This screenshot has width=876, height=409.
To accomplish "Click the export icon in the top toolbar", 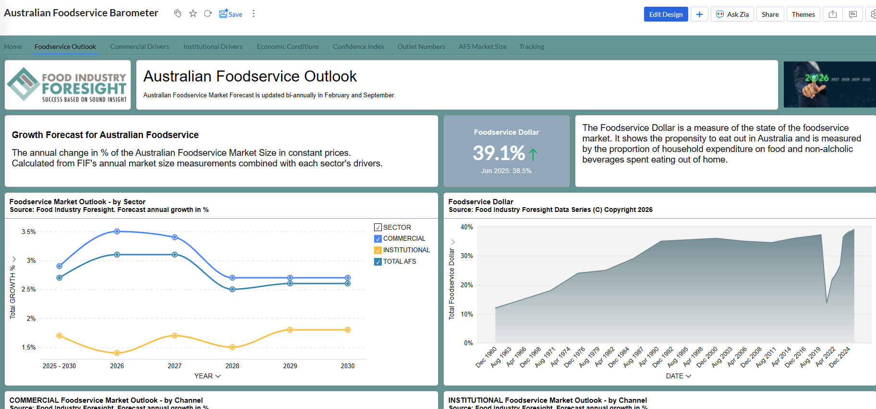I will point(833,14).
